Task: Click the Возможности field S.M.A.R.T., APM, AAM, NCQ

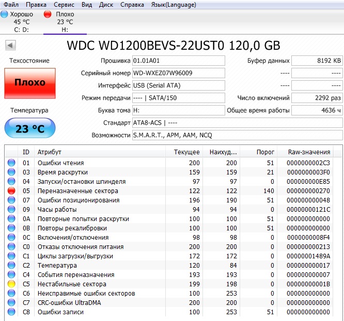Action: [238, 135]
